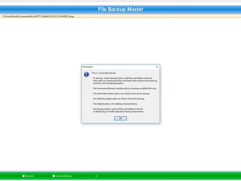Toggle the Incremental Backup checkbox
The width and height of the screenshot is (241, 181).
(x=54, y=176)
